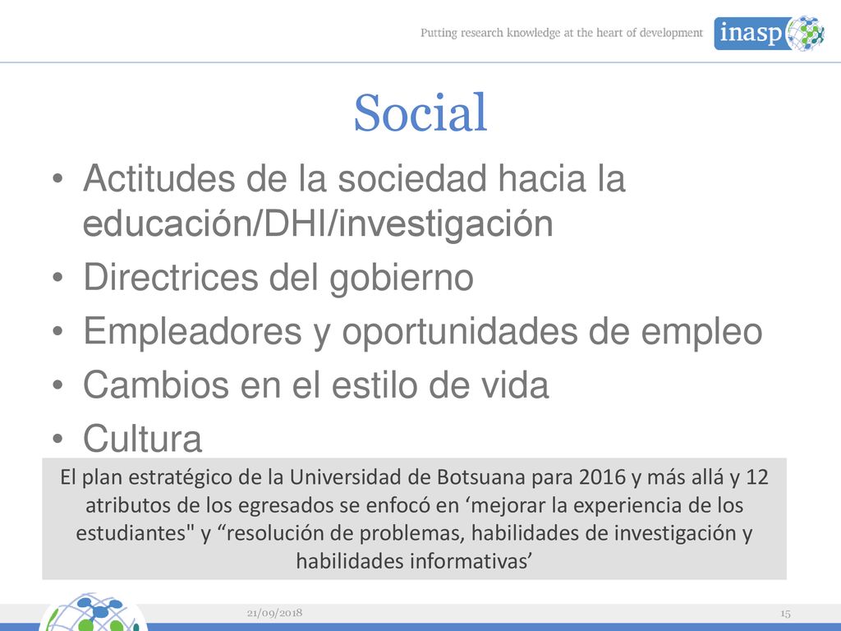Click the footer date 21/09/2018

coord(274,613)
